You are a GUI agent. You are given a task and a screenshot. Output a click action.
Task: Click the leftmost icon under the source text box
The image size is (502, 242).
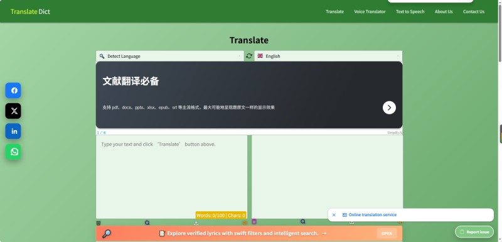[99, 223]
